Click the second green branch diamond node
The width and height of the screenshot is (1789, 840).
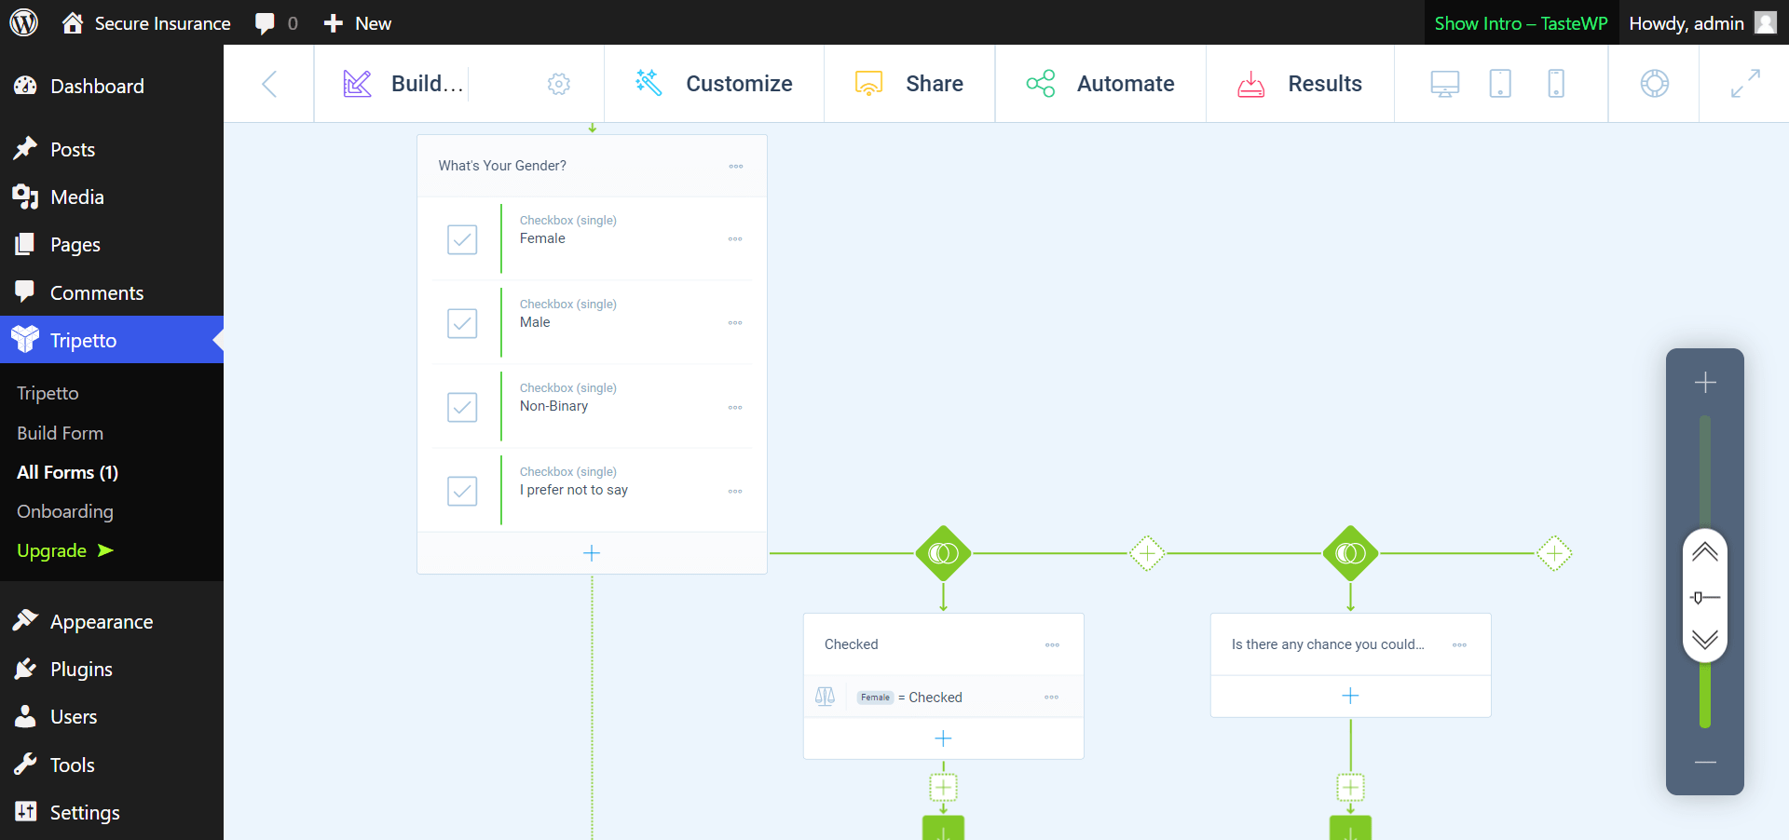pos(1350,553)
